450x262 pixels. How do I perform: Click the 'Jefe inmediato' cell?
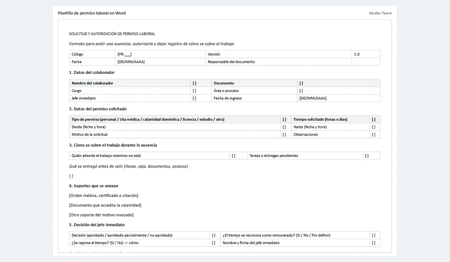coord(130,98)
